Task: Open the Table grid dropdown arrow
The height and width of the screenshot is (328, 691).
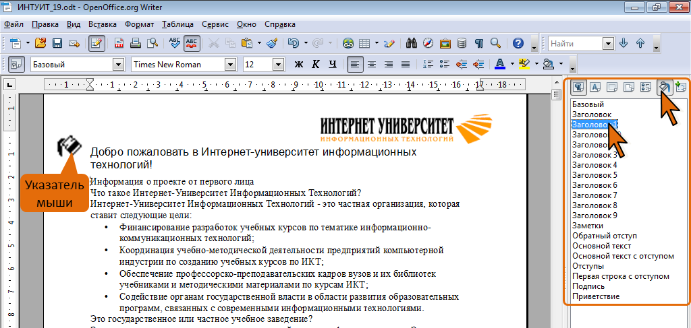Action: coord(377,43)
